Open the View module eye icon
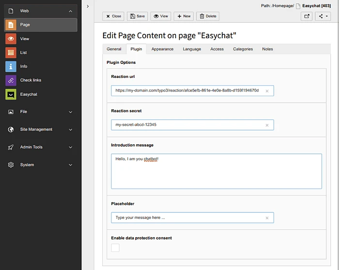 point(11,39)
